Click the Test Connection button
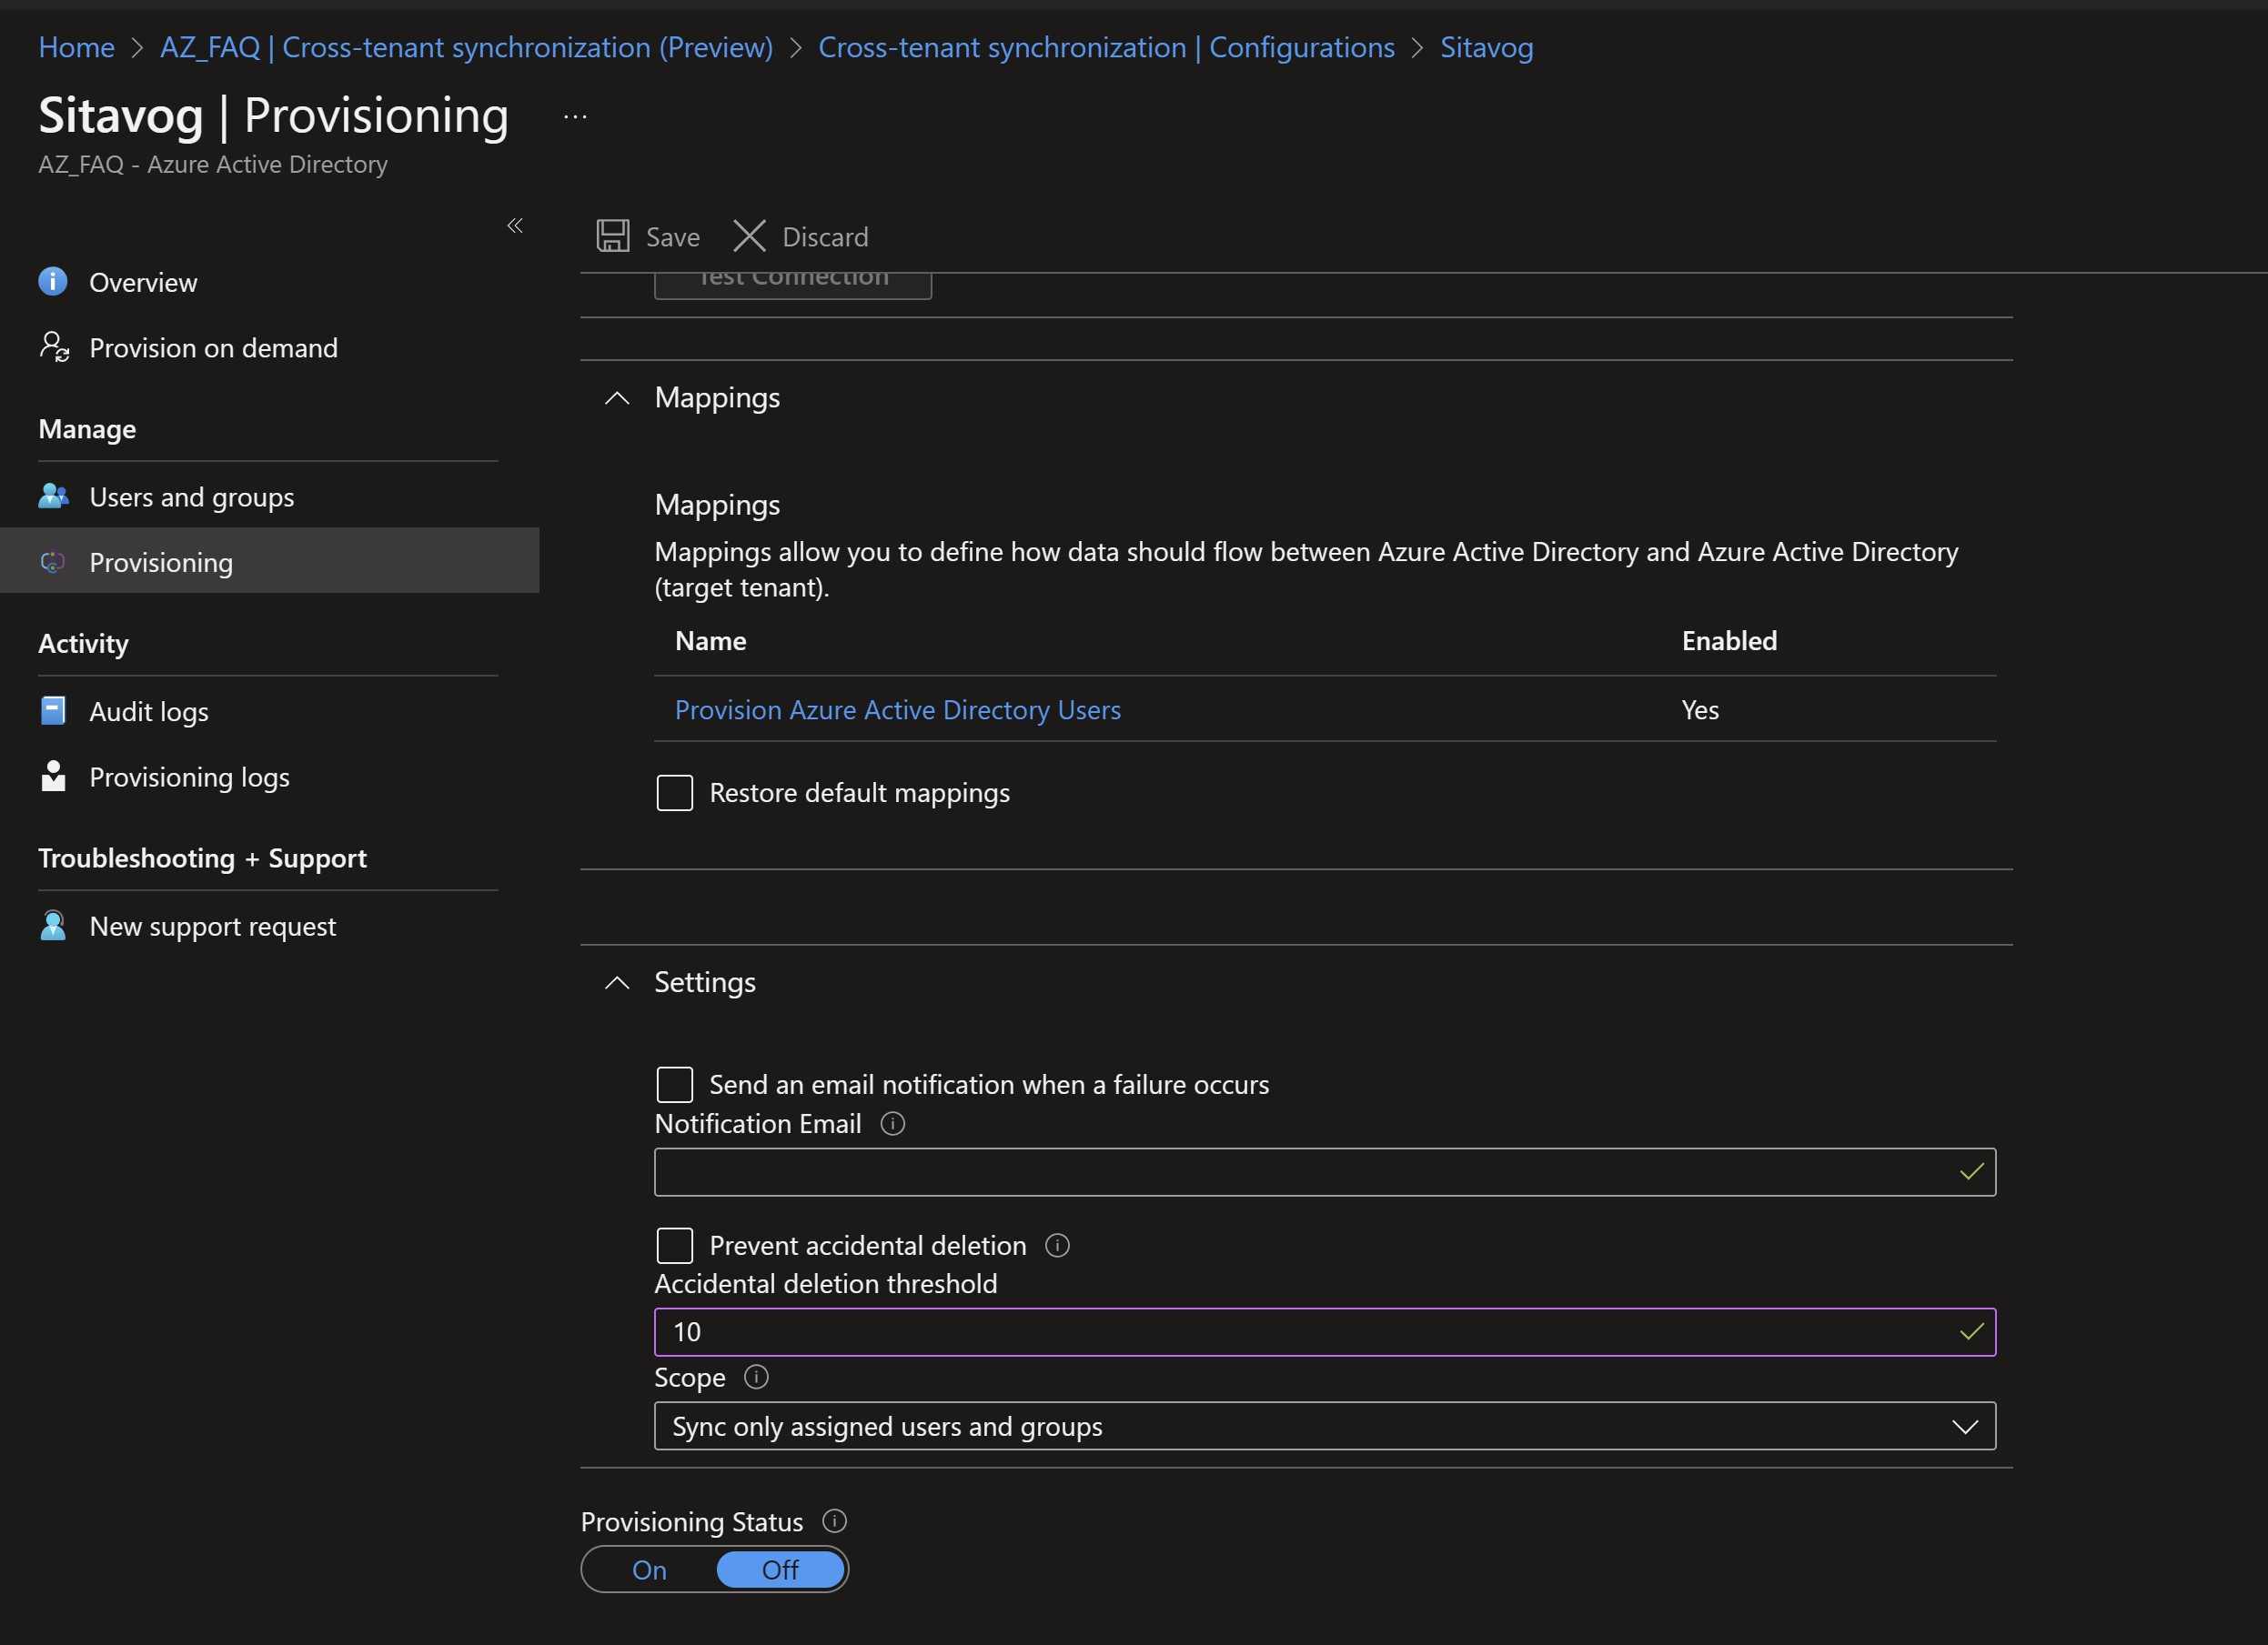The width and height of the screenshot is (2268, 1645). click(x=793, y=284)
